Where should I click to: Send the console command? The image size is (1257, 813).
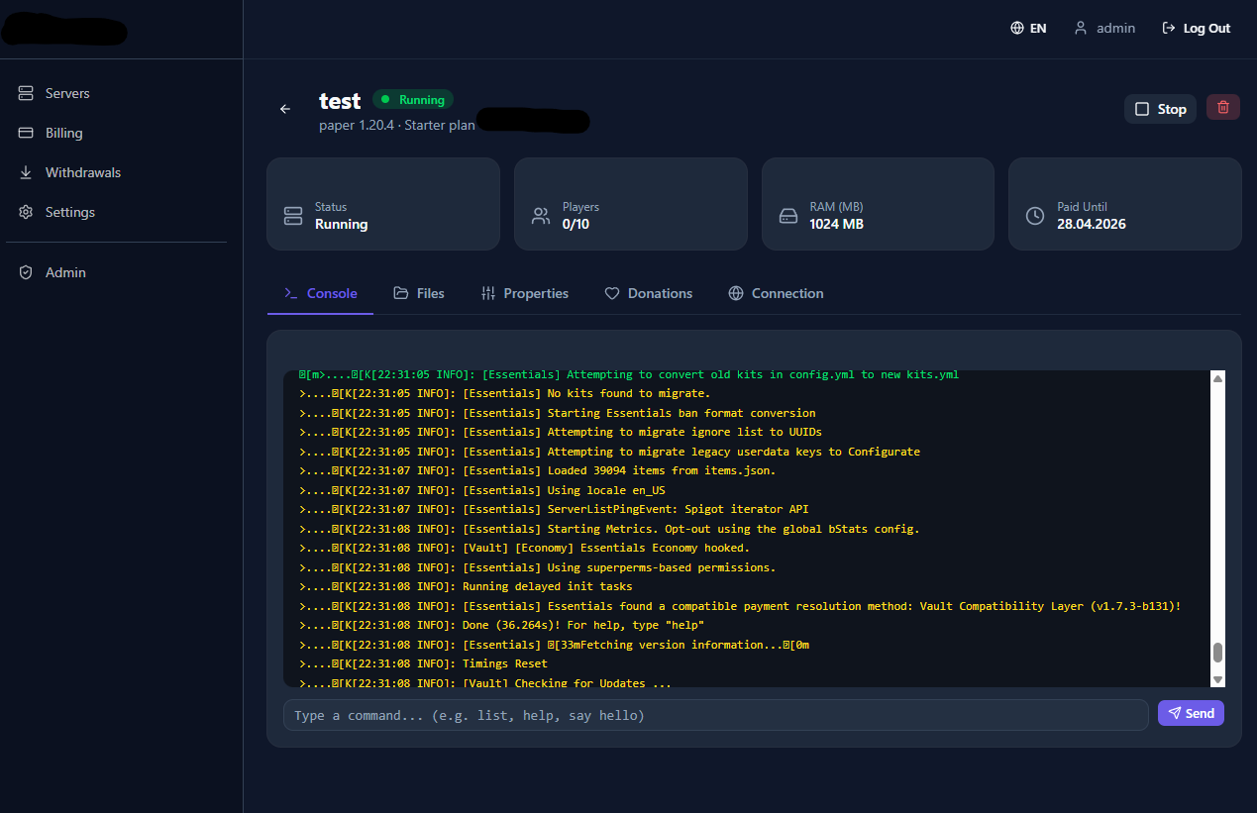[1191, 713]
